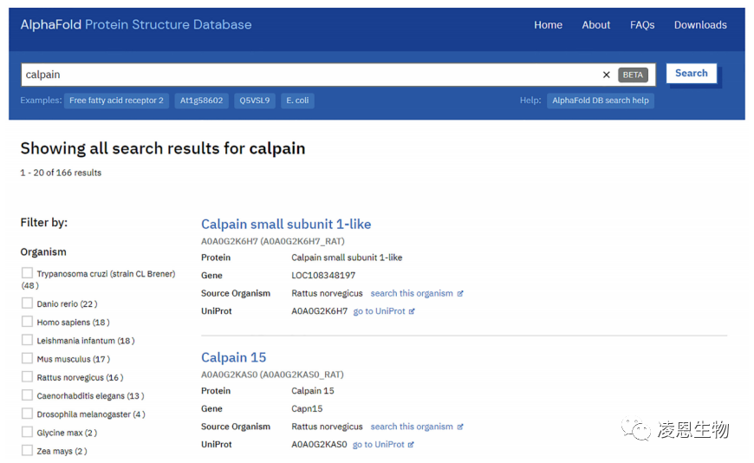Select the gene value Capn15
The width and height of the screenshot is (754, 463).
coord(307,408)
